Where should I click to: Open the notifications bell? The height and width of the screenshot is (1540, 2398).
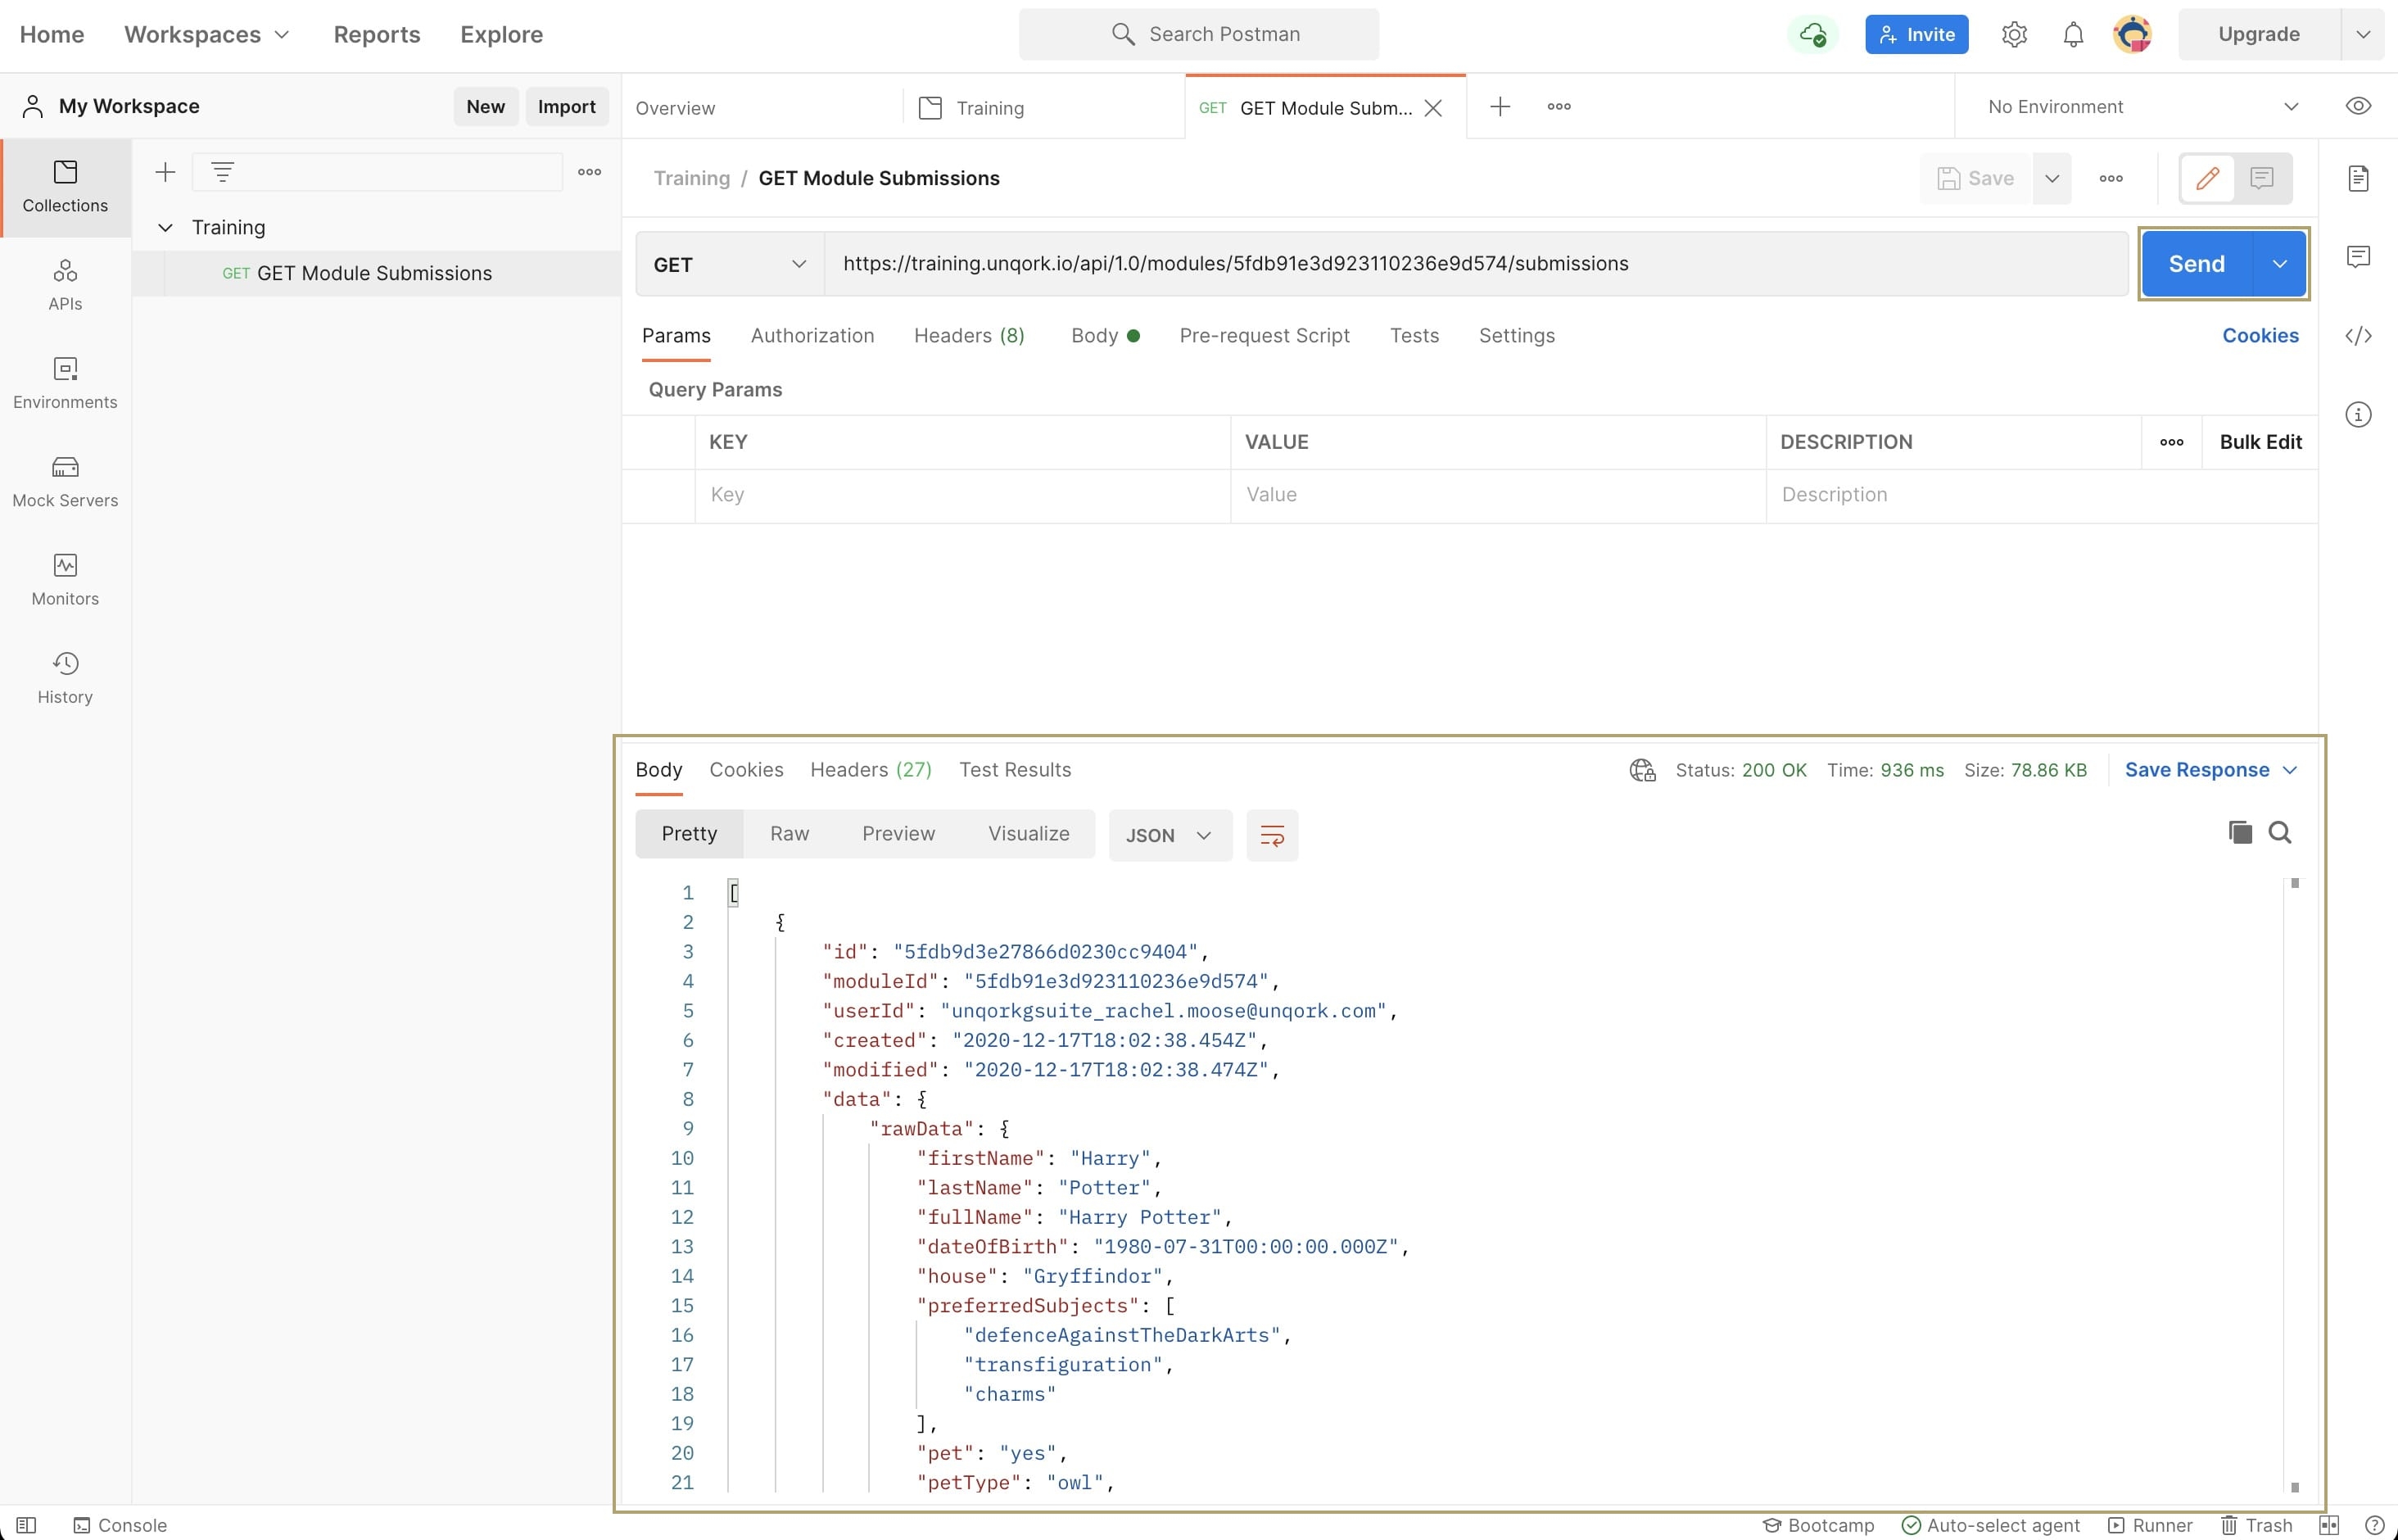tap(2073, 35)
